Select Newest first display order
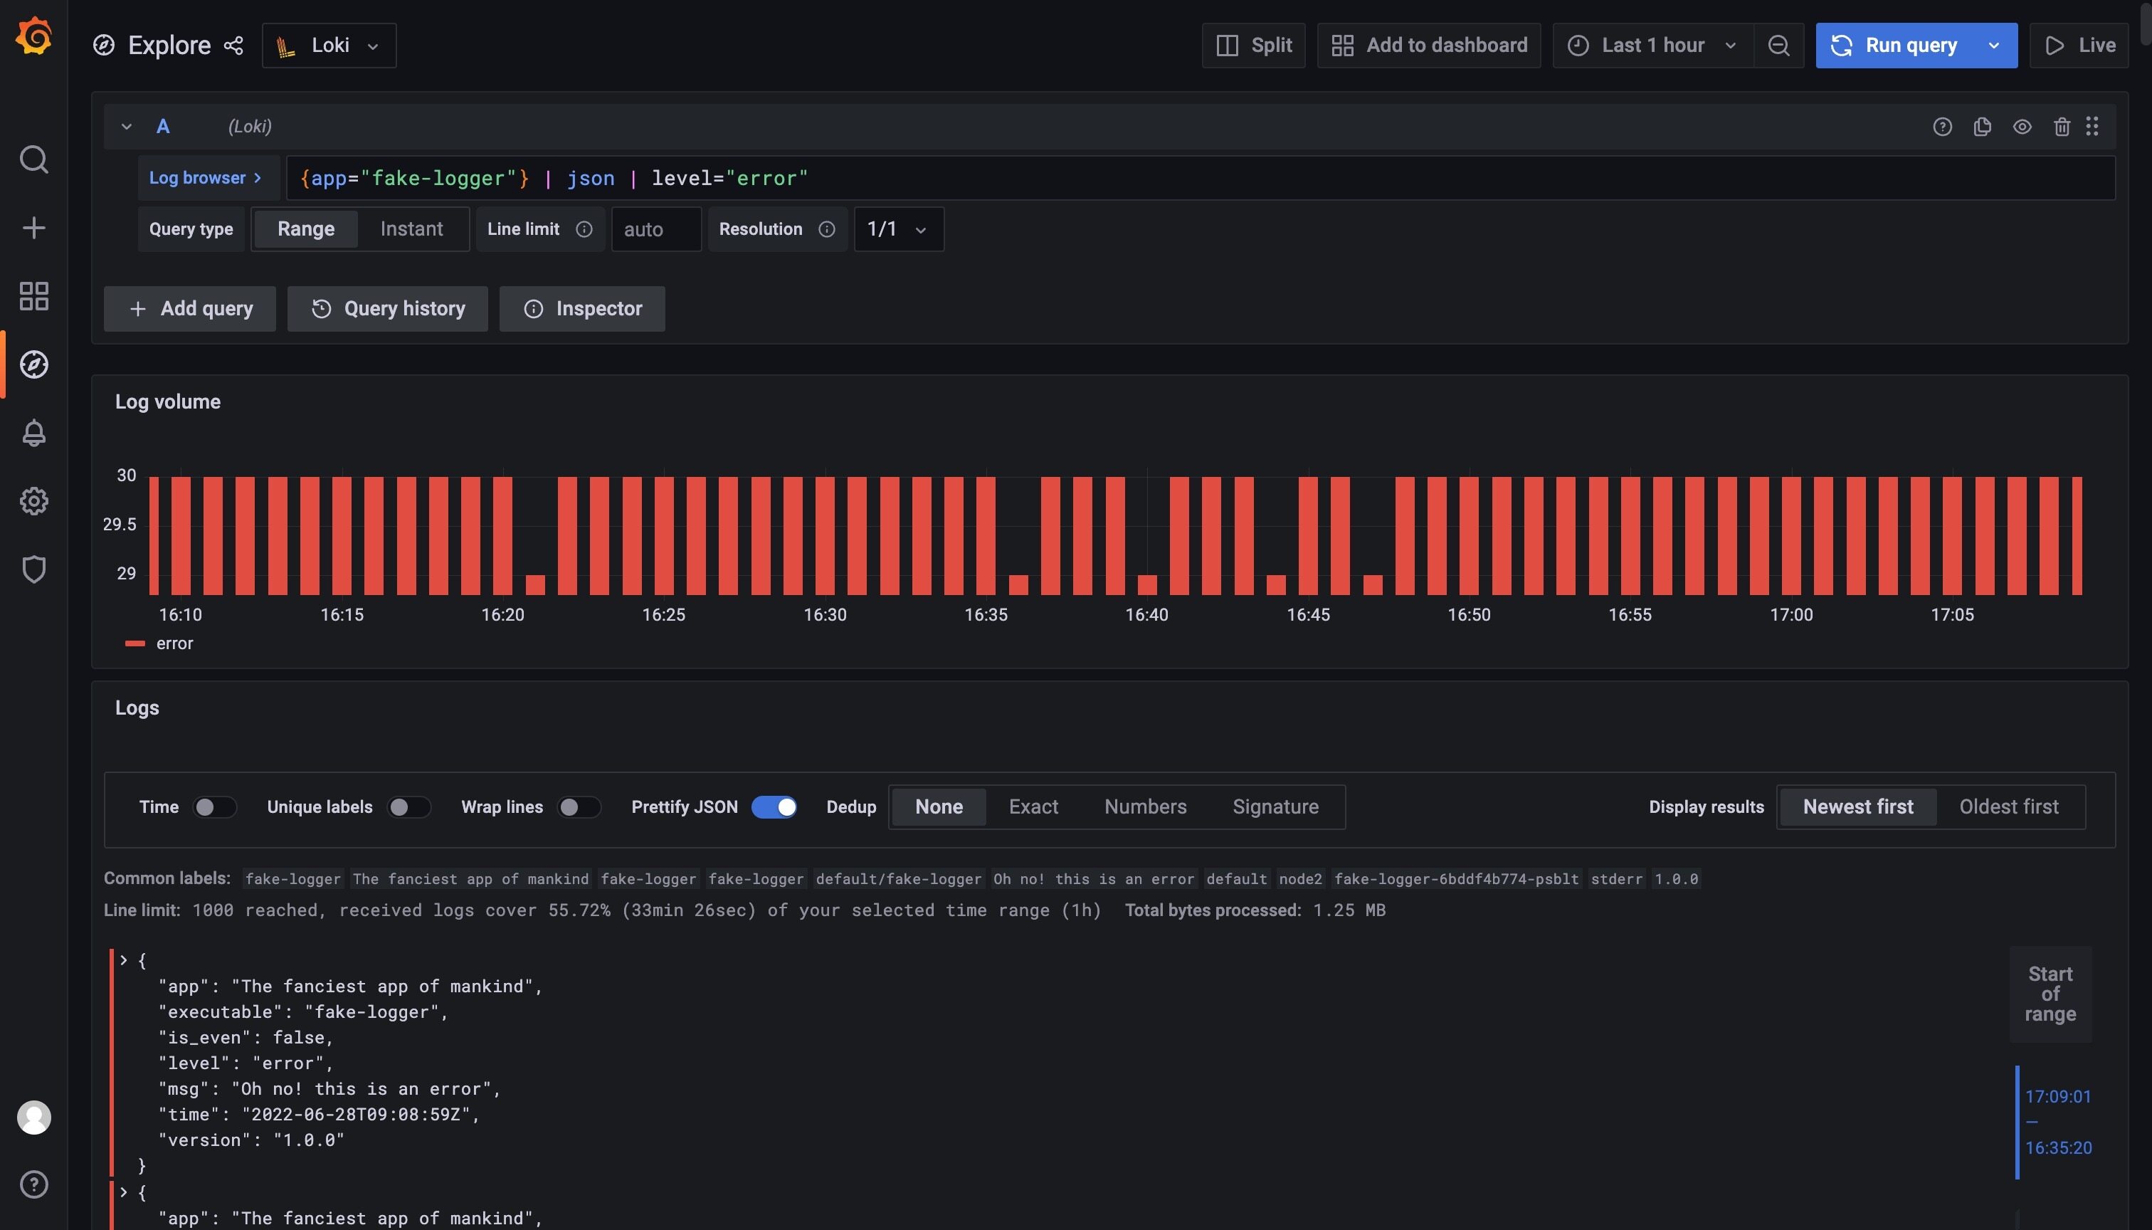Image resolution: width=2152 pixels, height=1230 pixels. click(x=1858, y=806)
